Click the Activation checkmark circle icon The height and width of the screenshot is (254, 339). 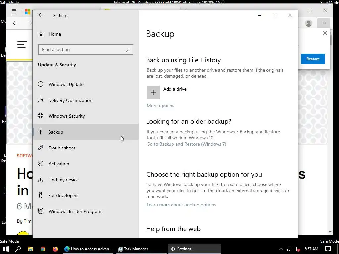(x=41, y=163)
